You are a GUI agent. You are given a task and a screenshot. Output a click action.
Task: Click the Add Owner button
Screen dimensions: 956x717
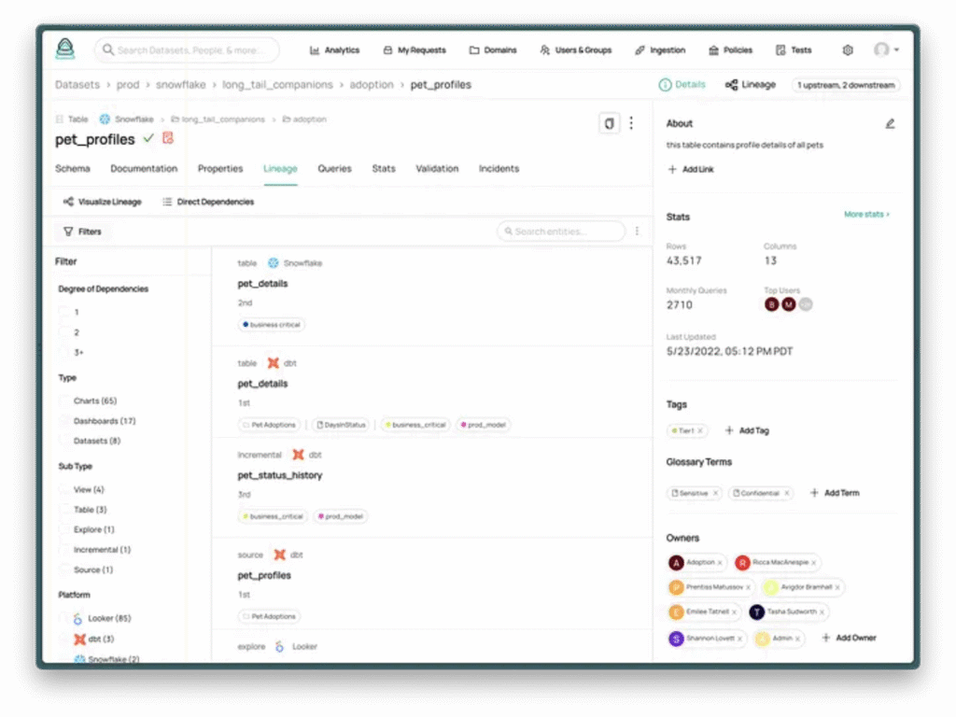pyautogui.click(x=849, y=638)
